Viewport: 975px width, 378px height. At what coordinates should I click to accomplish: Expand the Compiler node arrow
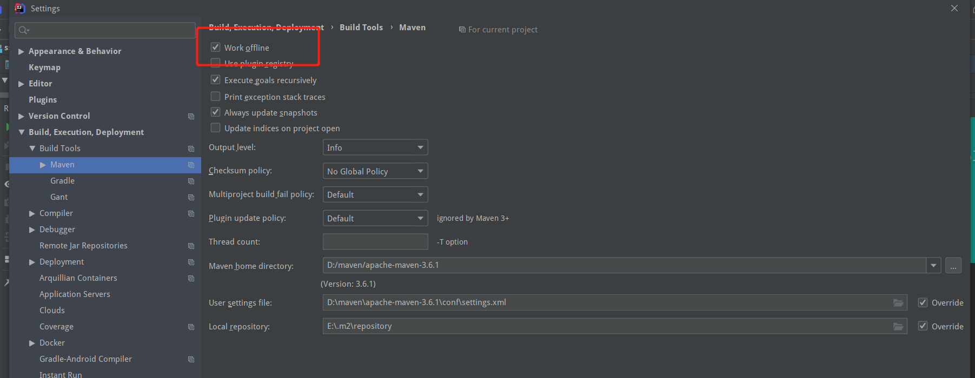[x=32, y=213]
